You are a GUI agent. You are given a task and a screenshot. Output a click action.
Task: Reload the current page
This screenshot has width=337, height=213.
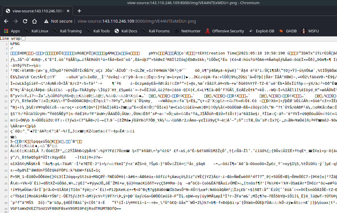(25, 21)
